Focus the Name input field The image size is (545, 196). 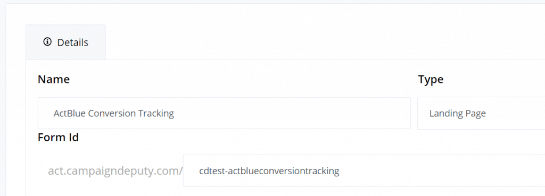[x=224, y=113]
